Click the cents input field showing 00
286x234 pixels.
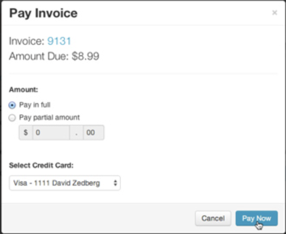(x=93, y=133)
